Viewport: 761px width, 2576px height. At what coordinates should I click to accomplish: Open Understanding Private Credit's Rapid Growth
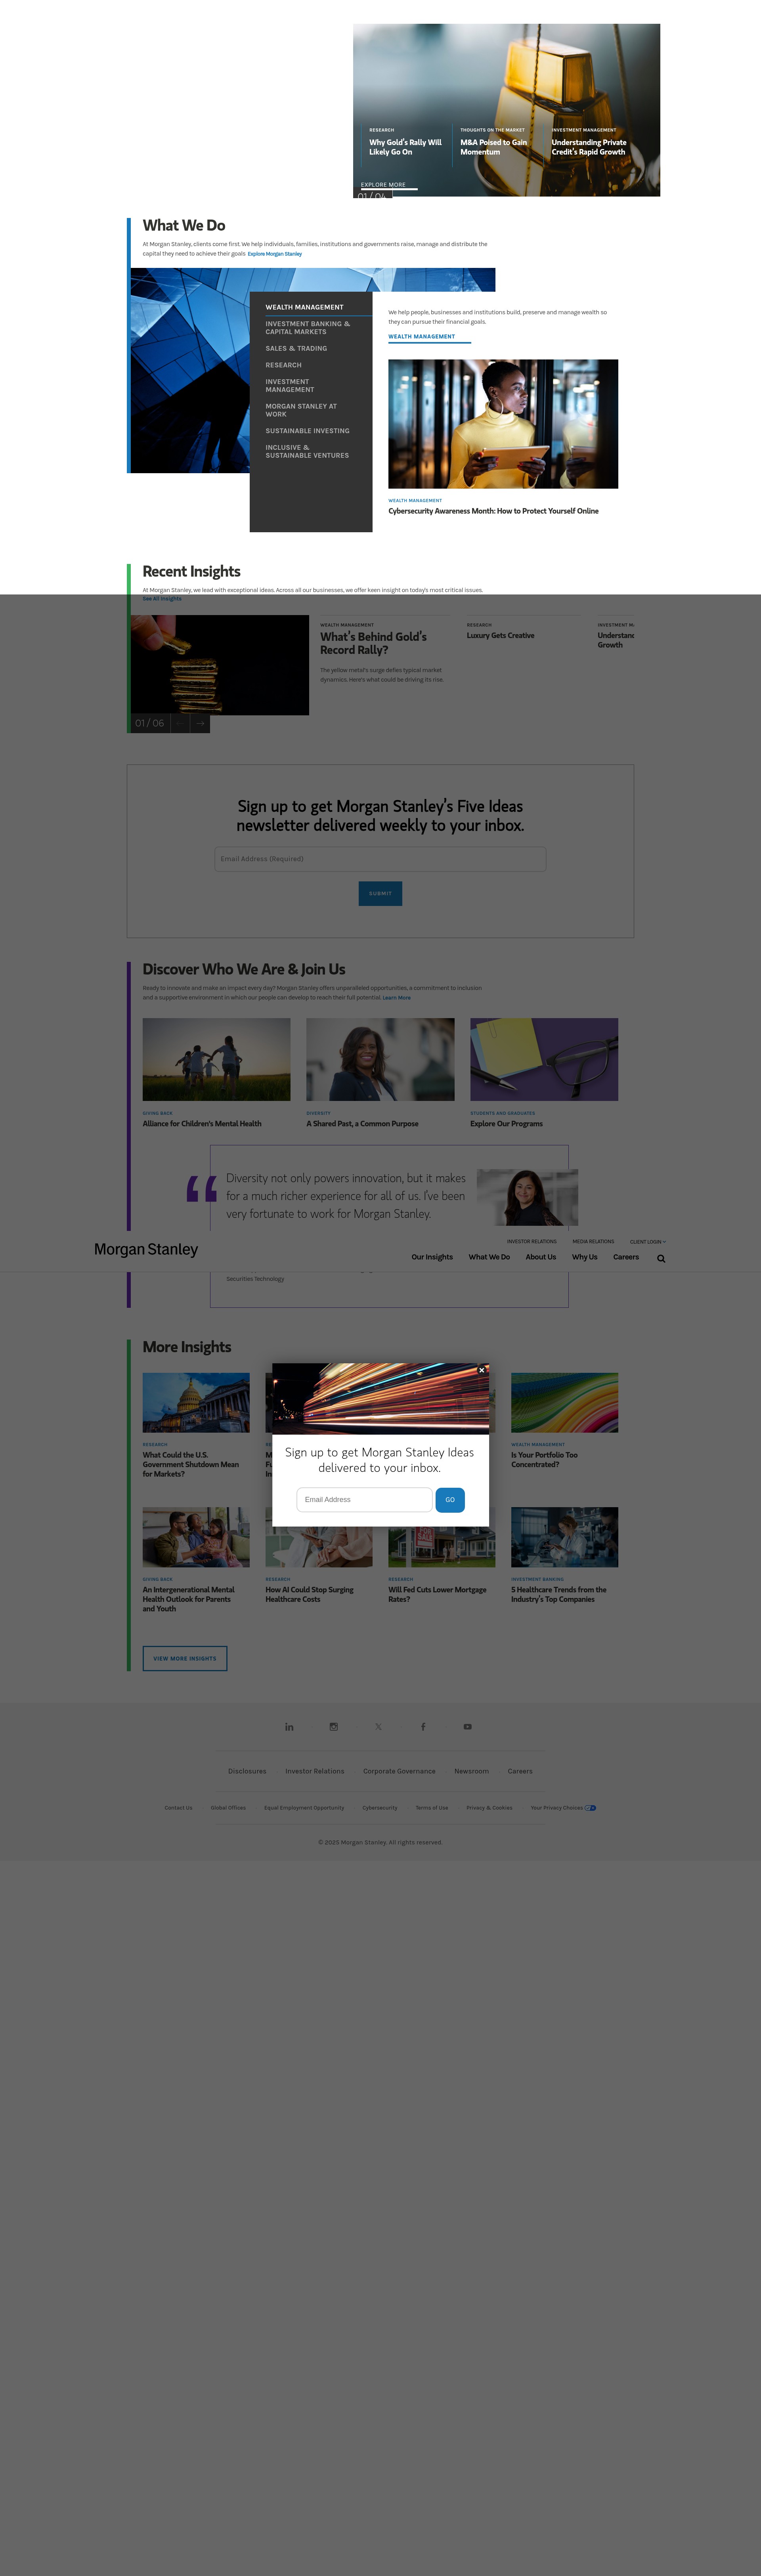[589, 147]
